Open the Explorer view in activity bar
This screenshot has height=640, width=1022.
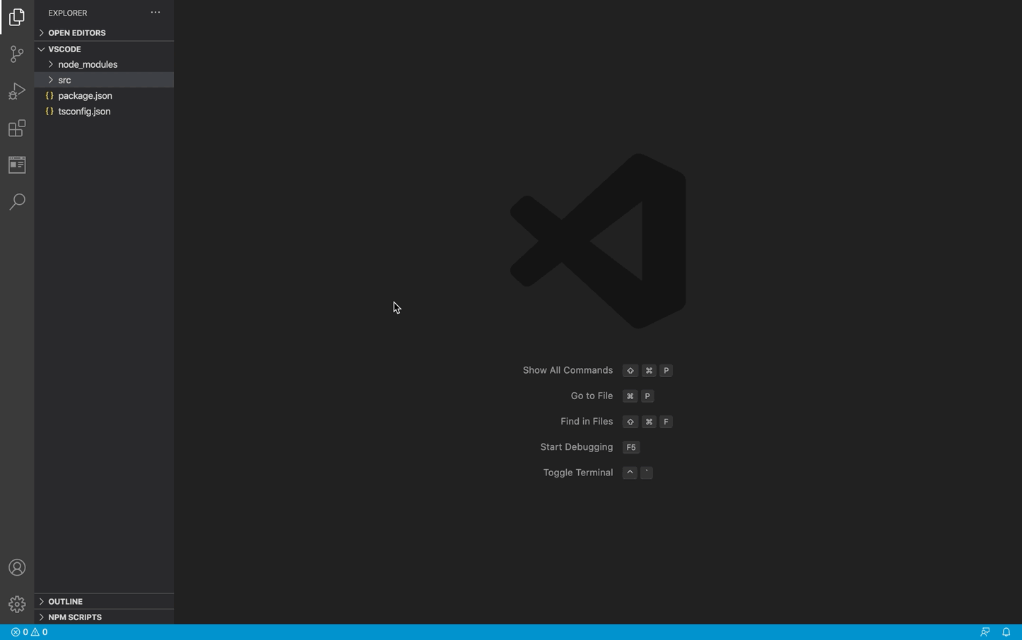pyautogui.click(x=17, y=17)
